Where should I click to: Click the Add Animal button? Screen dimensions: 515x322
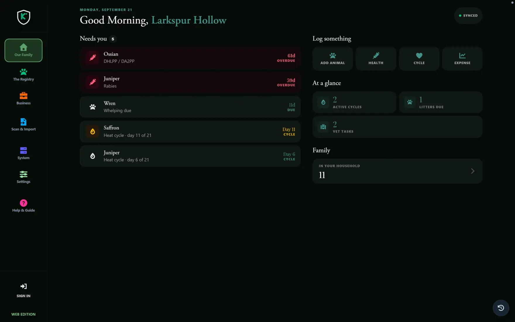pos(332,59)
